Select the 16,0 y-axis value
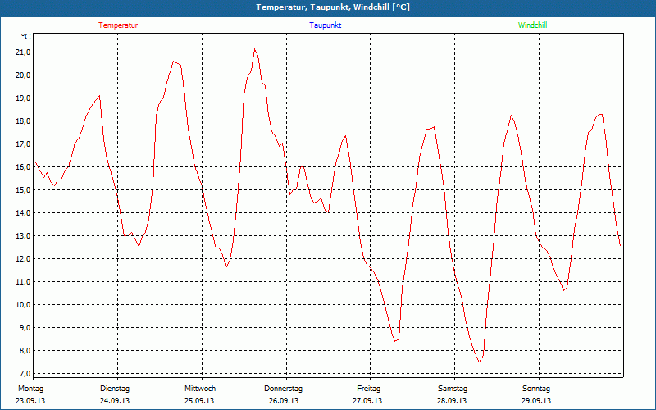Viewport: 656px width, 410px height. click(x=22, y=167)
